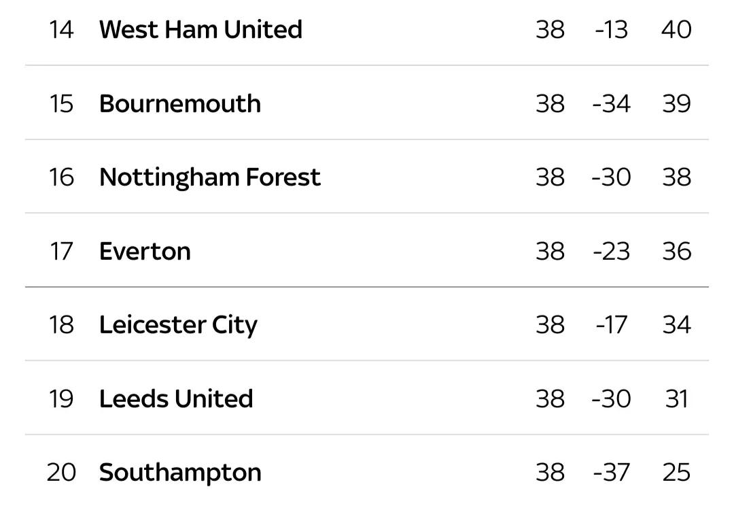Open the West Ham United team link
734x523 pixels.
pyautogui.click(x=200, y=29)
